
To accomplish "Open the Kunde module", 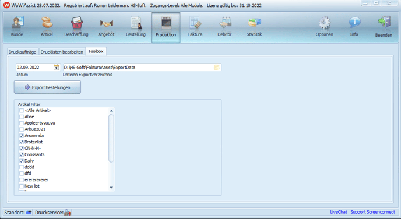I will tap(17, 27).
